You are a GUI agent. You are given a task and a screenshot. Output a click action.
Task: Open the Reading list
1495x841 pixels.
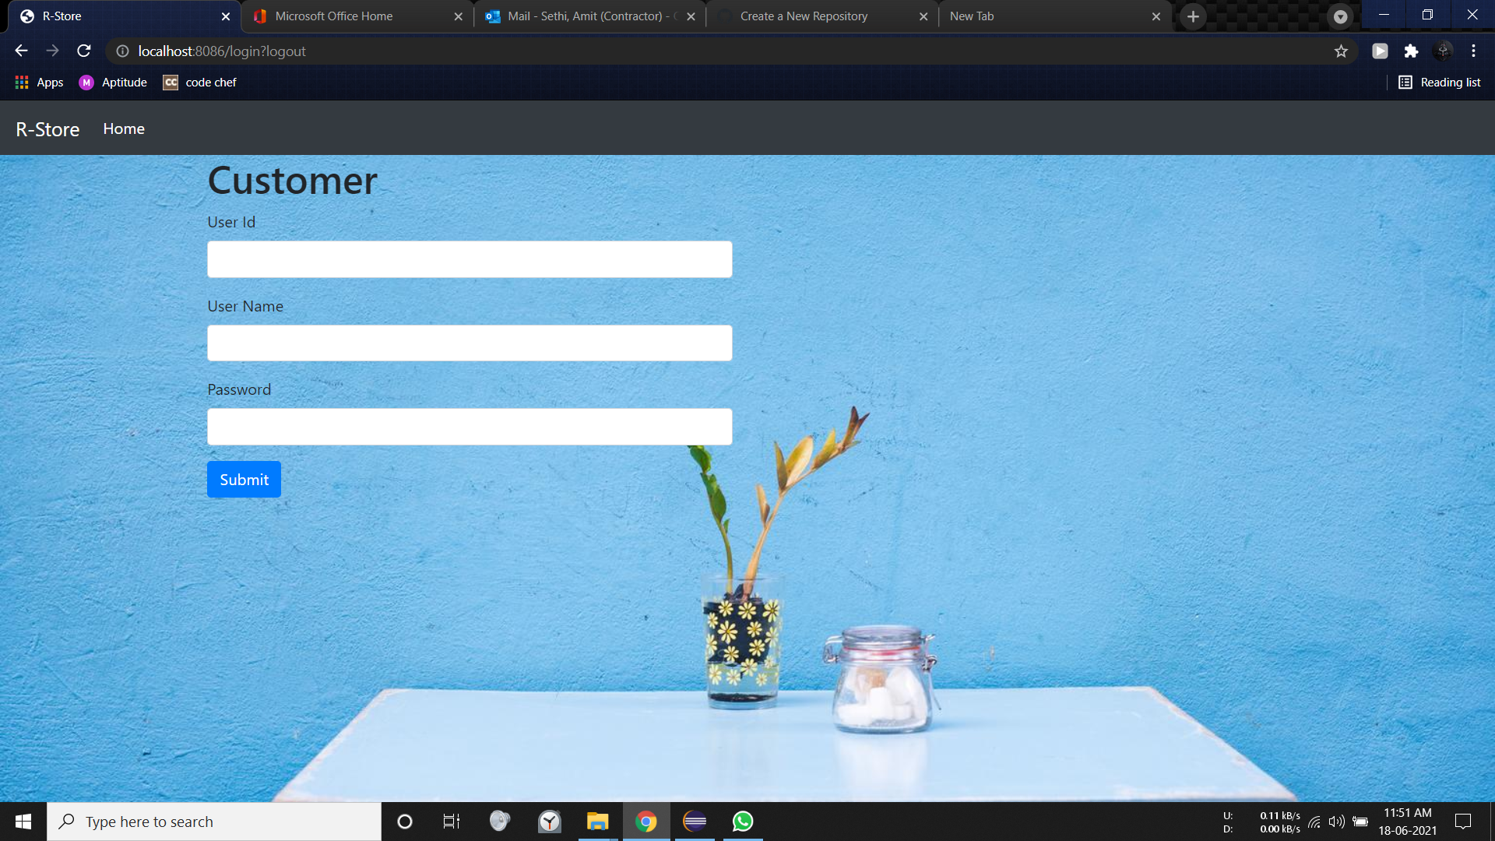1440,83
